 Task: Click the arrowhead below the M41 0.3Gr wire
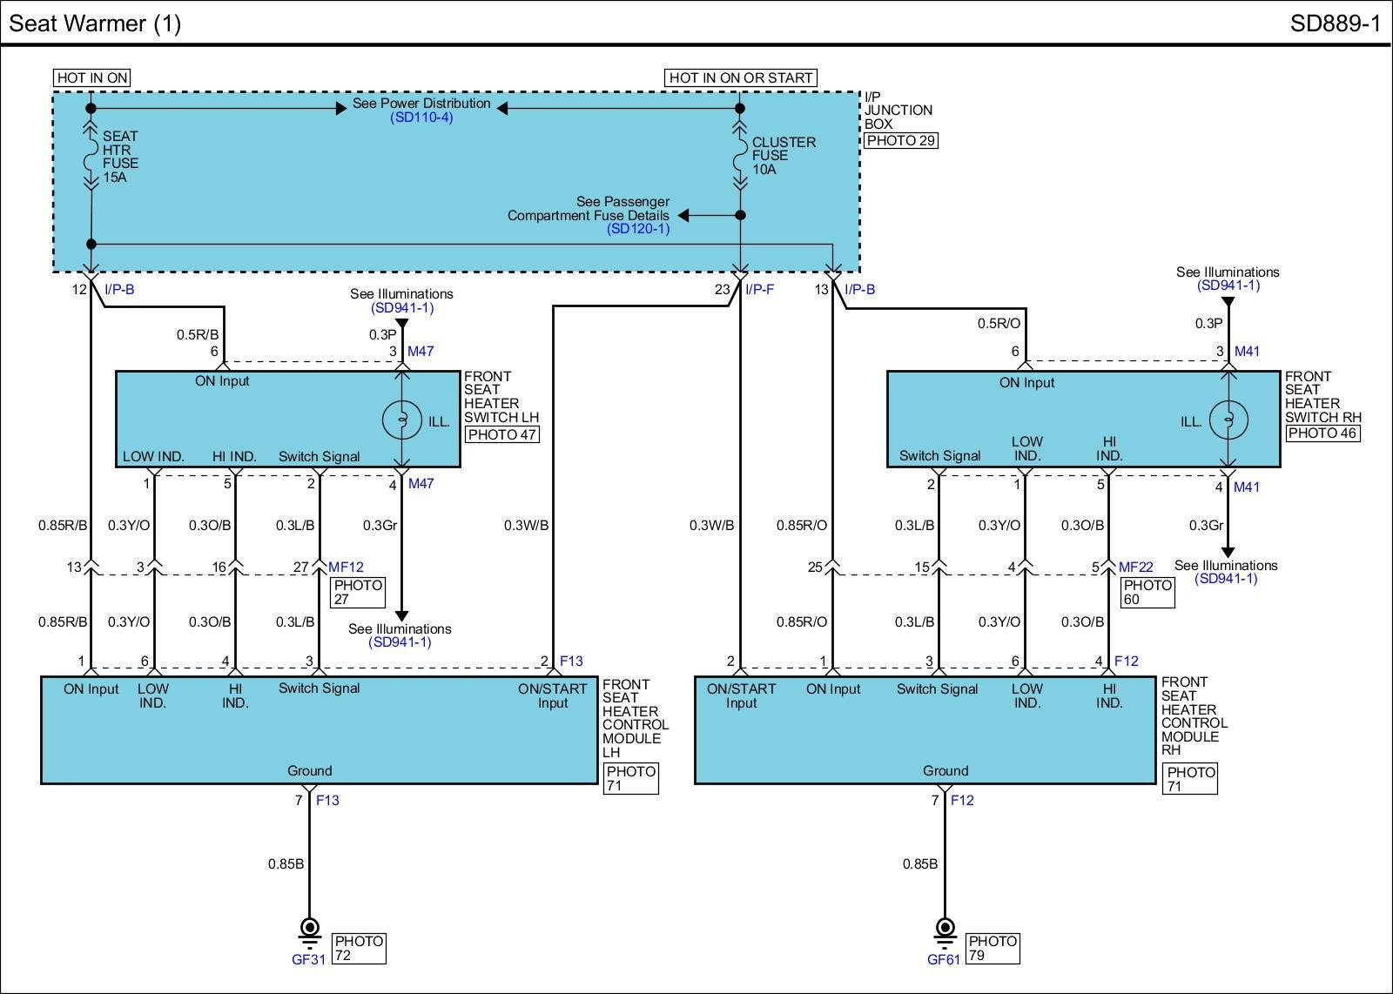(x=1228, y=552)
